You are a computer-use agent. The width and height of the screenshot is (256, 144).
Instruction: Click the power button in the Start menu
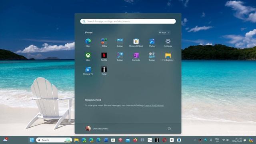(169, 128)
